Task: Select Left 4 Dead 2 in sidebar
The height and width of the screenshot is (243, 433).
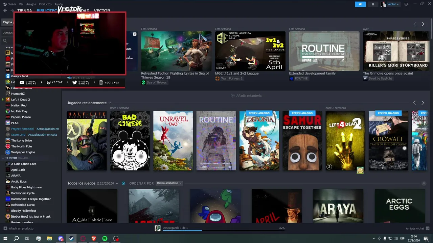Action: click(21, 100)
